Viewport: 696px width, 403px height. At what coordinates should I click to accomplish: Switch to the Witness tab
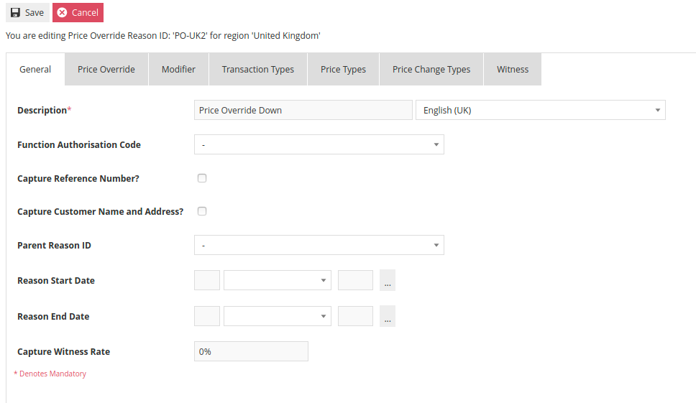(x=513, y=70)
